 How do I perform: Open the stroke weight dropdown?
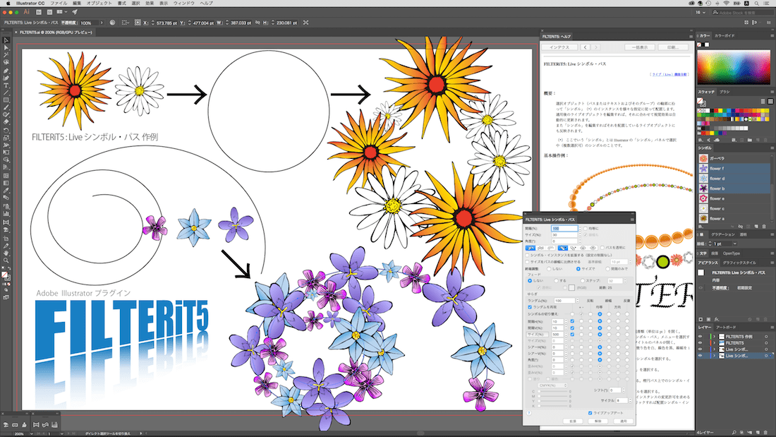[x=735, y=244]
